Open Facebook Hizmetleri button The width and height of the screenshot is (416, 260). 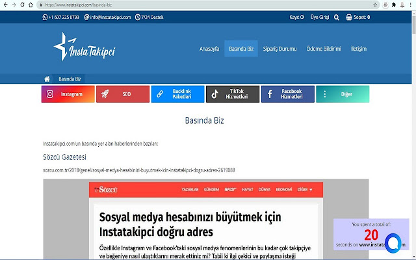pyautogui.click(x=288, y=94)
